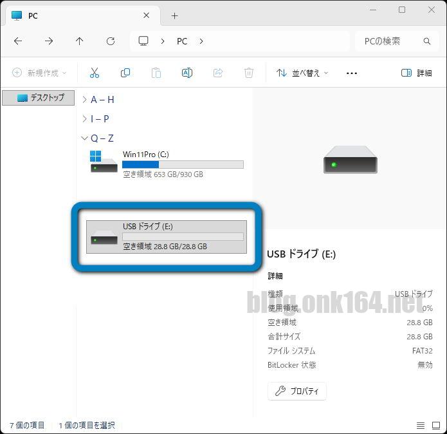This screenshot has width=447, height=434.
Task: Collapse the Q – Z group
Action: coord(84,138)
